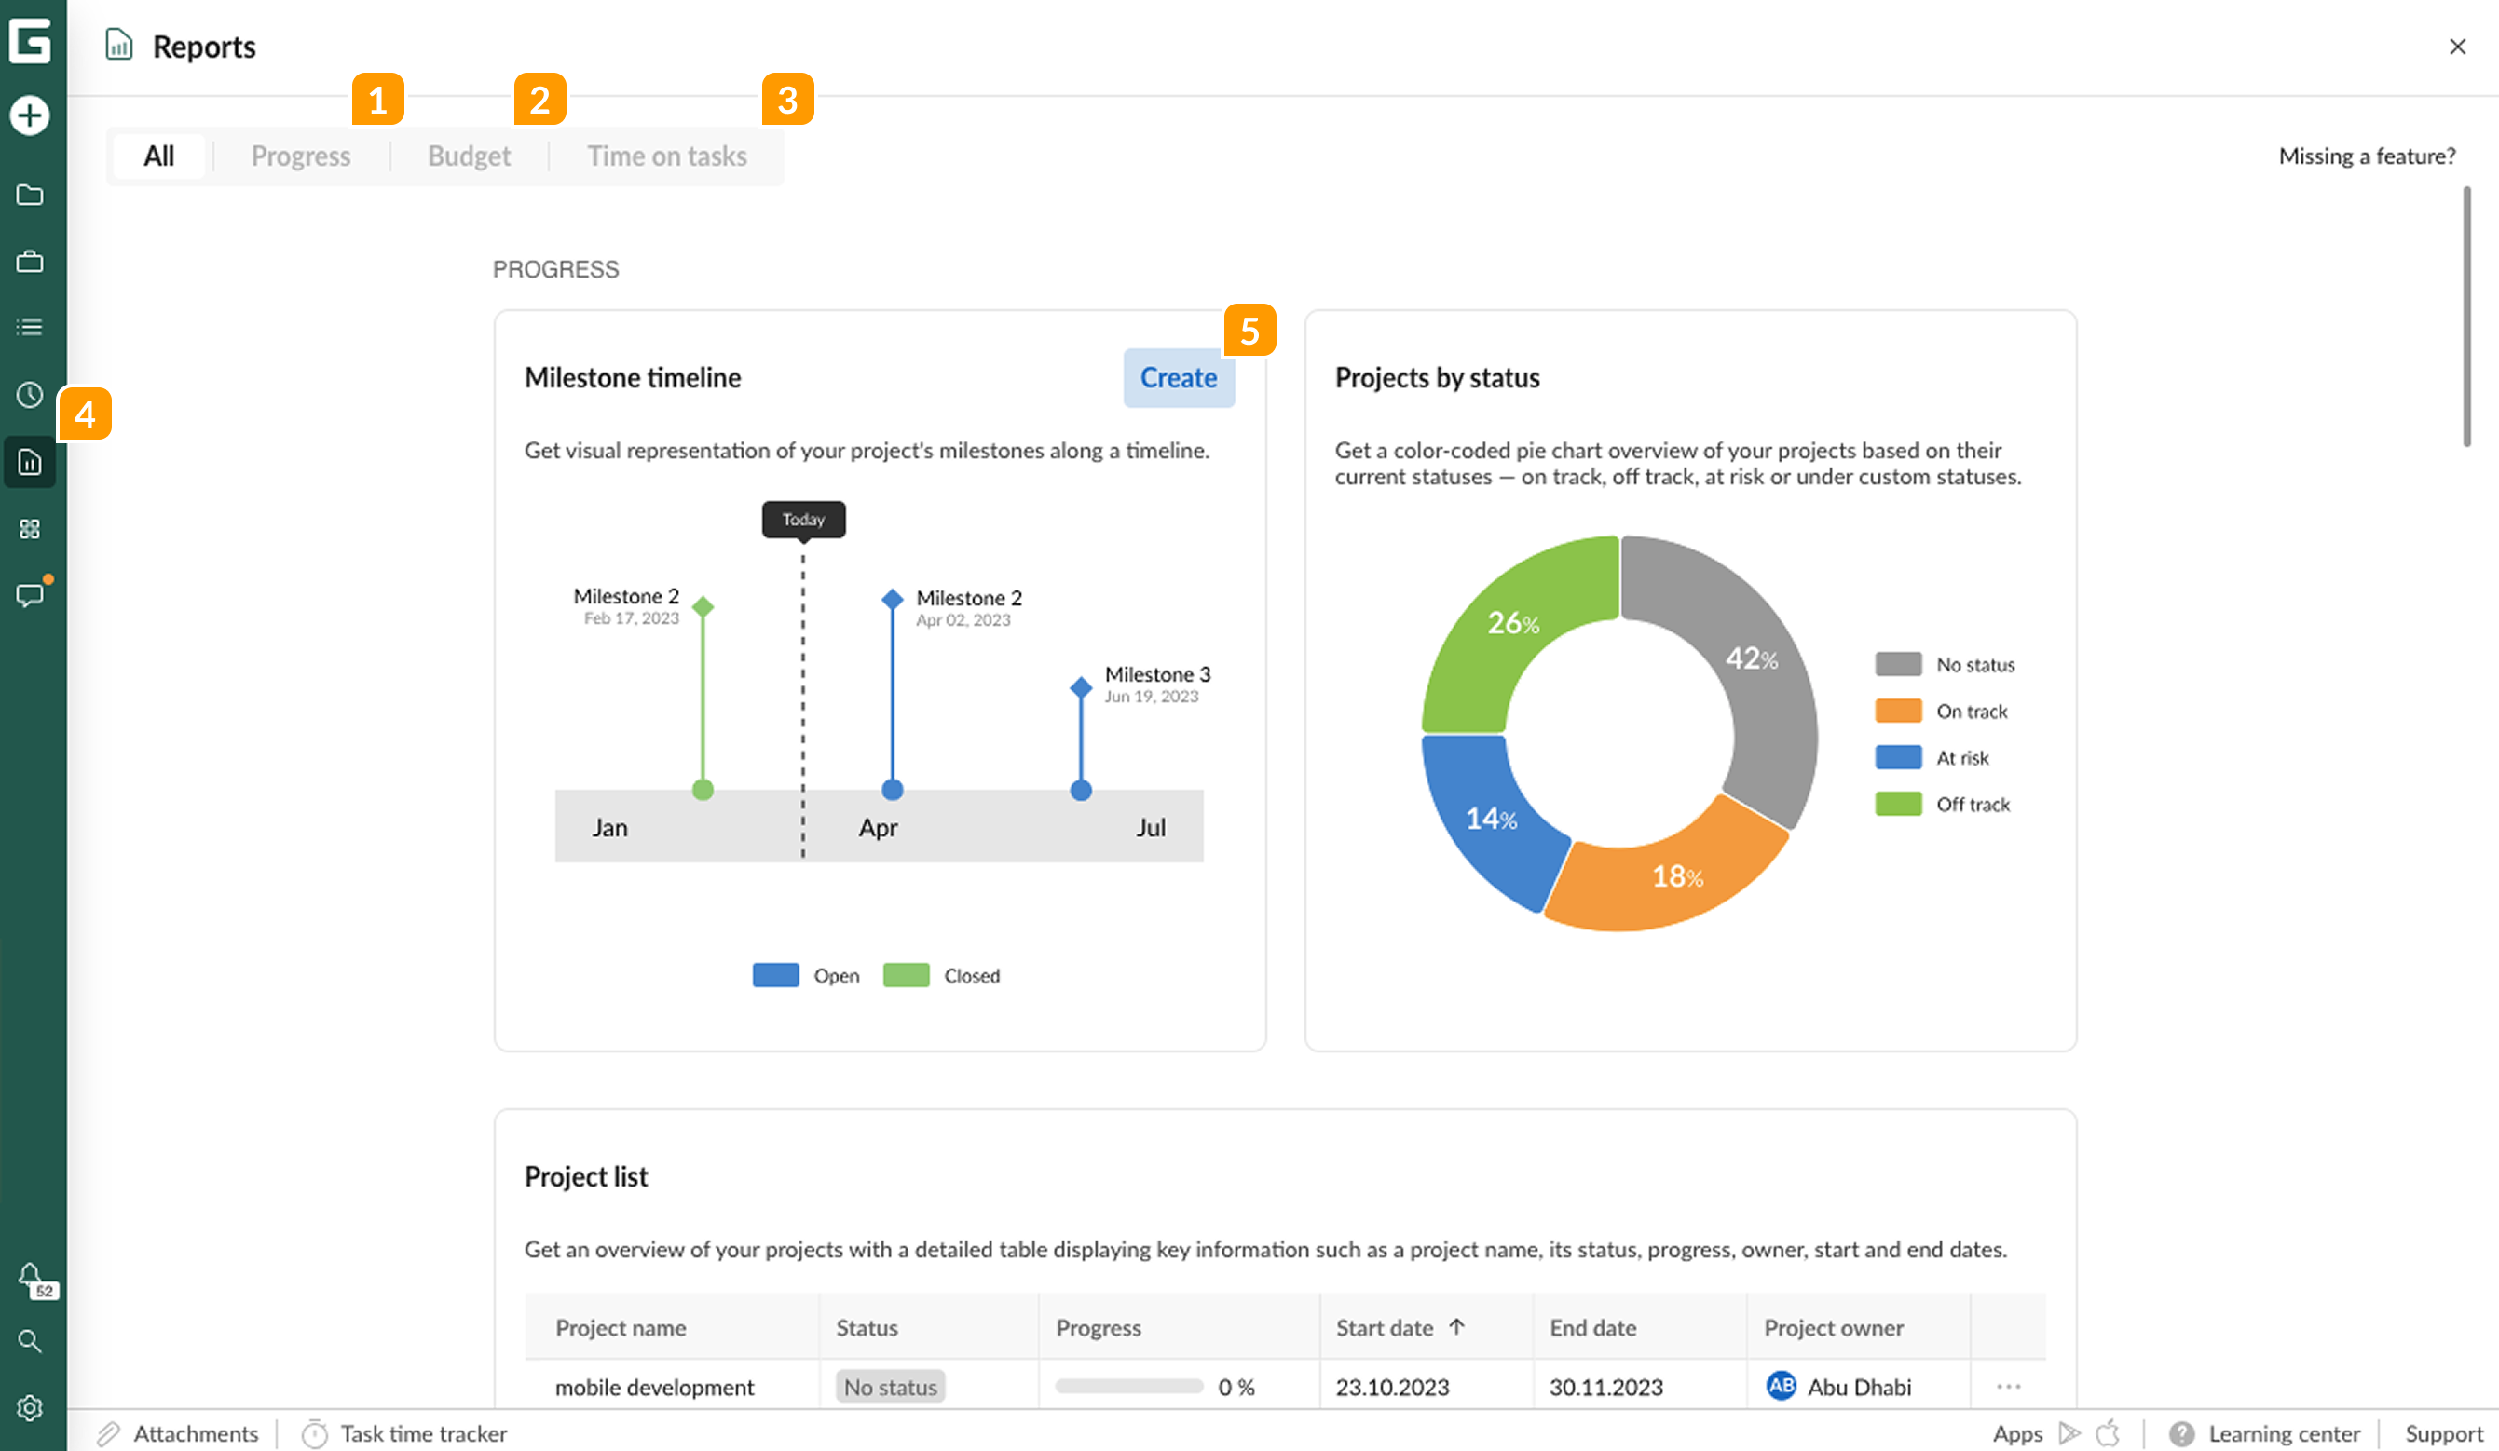
Task: Open the Reports panel icon in sidebar
Action: [30, 462]
